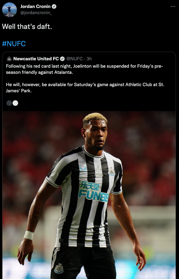The height and width of the screenshot is (279, 179).
Task: Click the Joelinton suspension paragraph text
Action: click(84, 69)
